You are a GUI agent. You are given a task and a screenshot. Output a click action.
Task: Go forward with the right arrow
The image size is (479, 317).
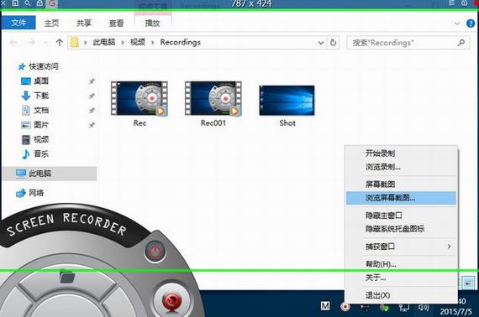coord(31,43)
